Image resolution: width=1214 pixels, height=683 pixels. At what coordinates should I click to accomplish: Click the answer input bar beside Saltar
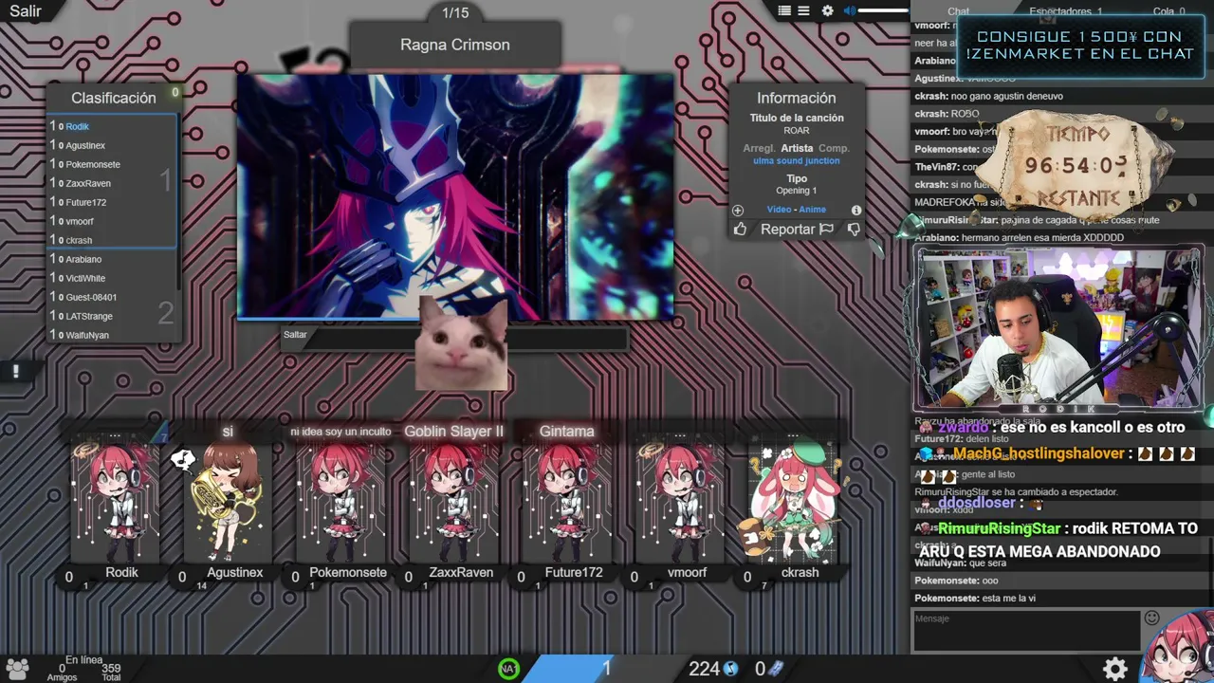469,337
